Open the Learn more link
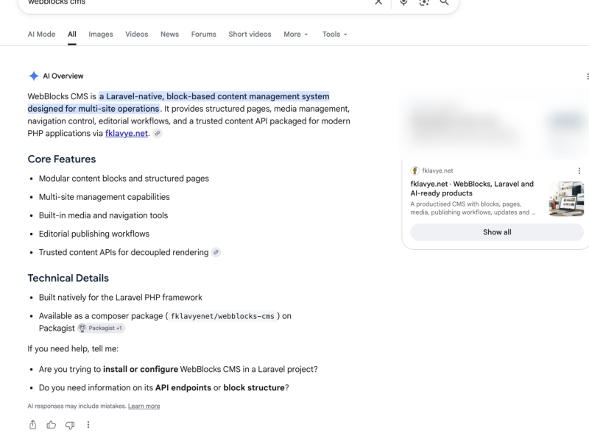 pos(144,406)
